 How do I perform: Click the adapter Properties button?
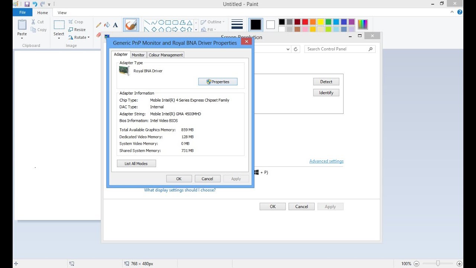pos(218,82)
